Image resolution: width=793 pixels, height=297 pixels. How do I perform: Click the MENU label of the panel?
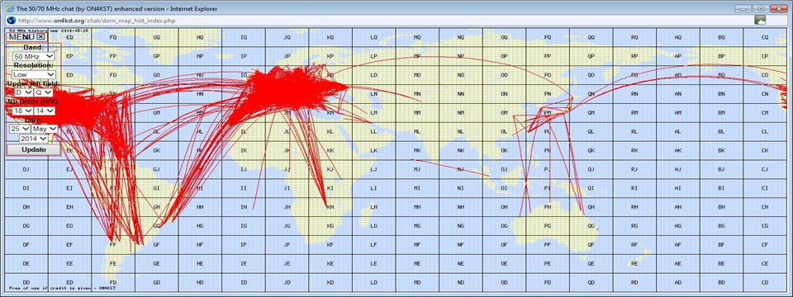[21, 37]
